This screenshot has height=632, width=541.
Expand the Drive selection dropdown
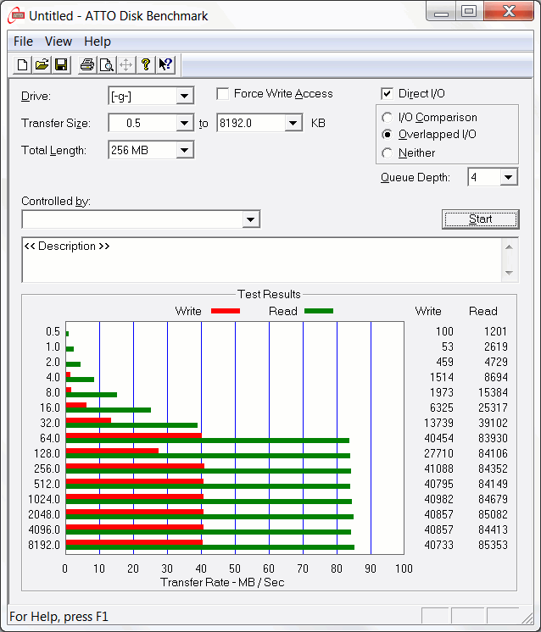(185, 97)
